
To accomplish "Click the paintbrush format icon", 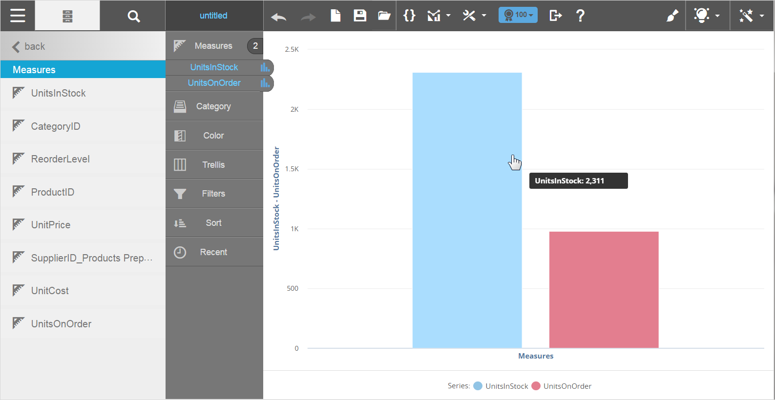I will coord(672,16).
